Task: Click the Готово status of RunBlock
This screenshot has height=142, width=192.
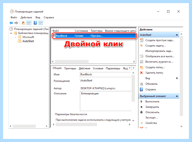Action: pos(79,36)
